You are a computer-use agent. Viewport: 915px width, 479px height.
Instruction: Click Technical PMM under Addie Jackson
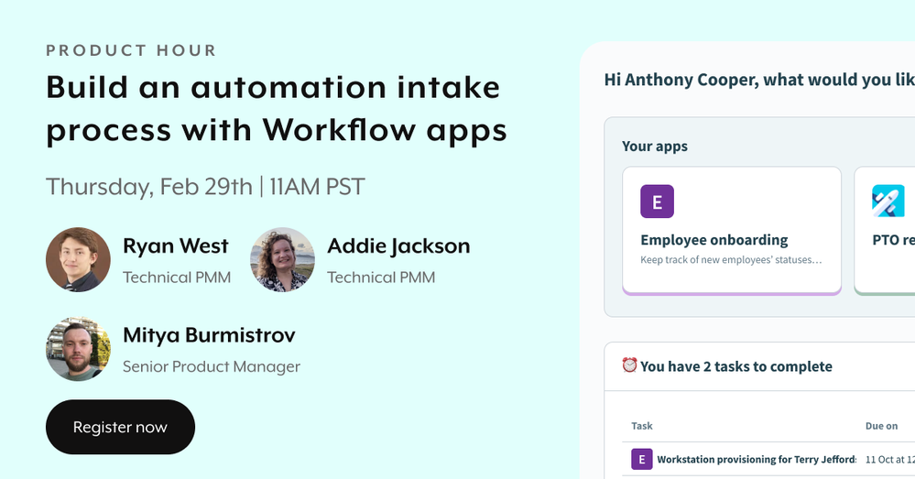click(x=381, y=278)
